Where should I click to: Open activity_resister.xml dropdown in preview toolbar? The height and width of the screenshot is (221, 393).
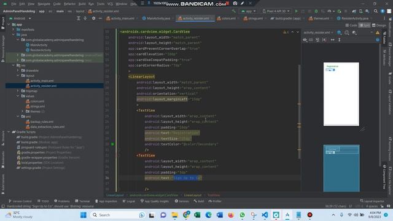coord(318,33)
